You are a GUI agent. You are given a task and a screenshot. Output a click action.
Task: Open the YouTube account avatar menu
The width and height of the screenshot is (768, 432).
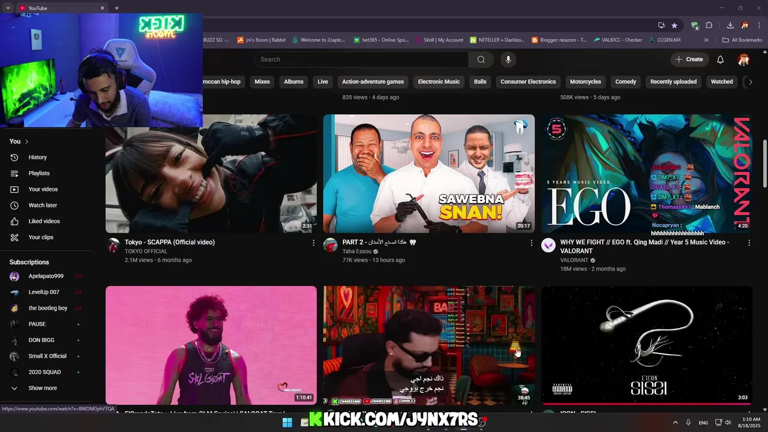click(743, 59)
